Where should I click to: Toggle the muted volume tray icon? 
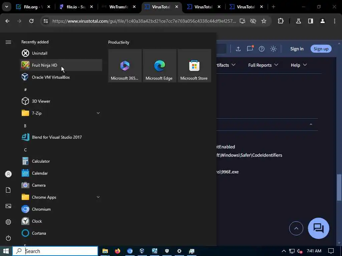[300, 251]
